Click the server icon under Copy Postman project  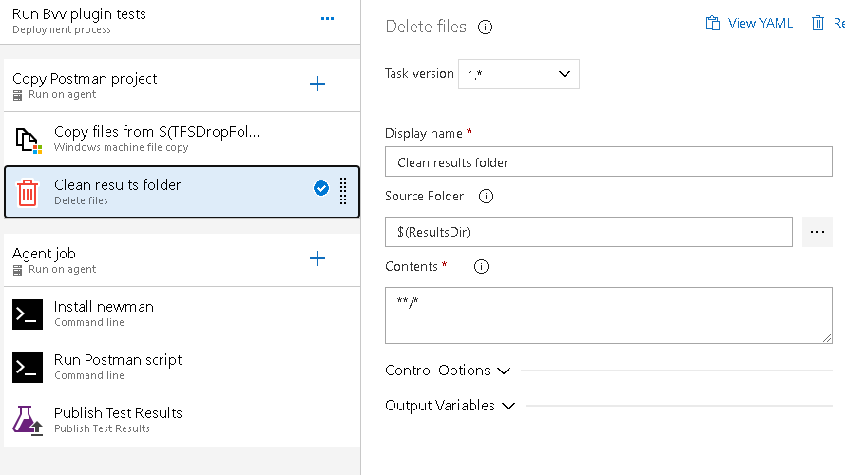tap(18, 95)
